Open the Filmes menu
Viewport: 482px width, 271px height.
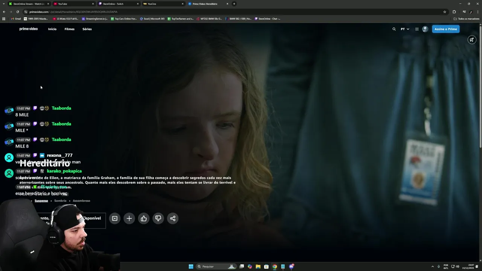[x=69, y=29]
